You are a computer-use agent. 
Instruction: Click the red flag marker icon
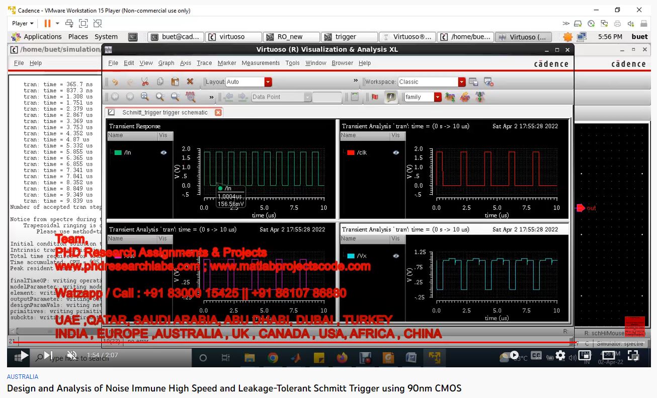[x=375, y=97]
